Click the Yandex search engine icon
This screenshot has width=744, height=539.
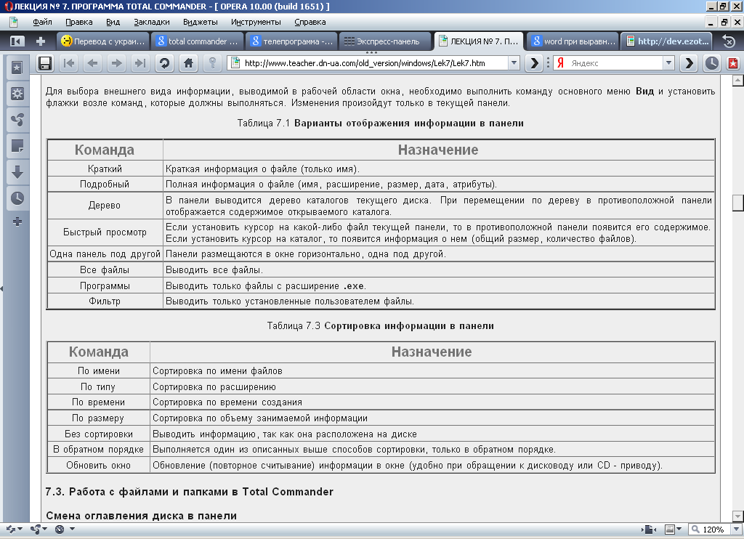click(560, 63)
